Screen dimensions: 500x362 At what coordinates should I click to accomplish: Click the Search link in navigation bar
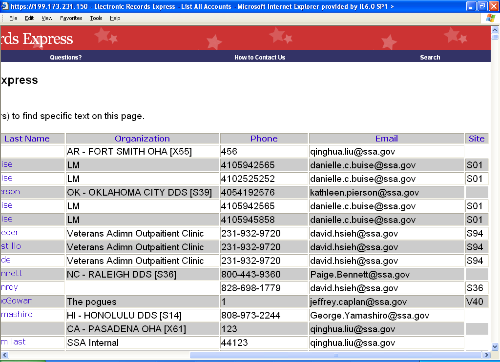pyautogui.click(x=430, y=58)
